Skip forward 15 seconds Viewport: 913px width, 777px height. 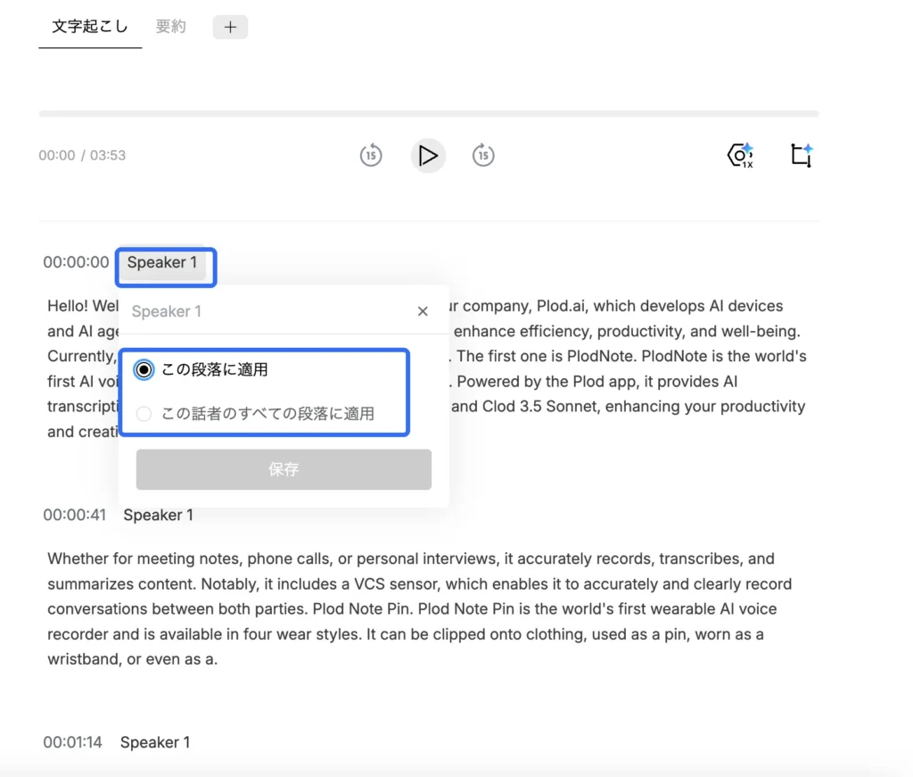coord(483,156)
